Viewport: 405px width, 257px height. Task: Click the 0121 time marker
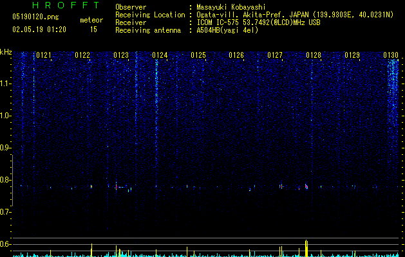click(x=44, y=55)
